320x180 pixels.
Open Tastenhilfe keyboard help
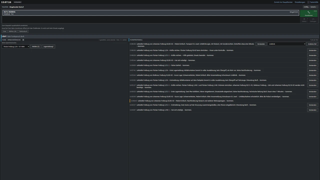point(313,2)
